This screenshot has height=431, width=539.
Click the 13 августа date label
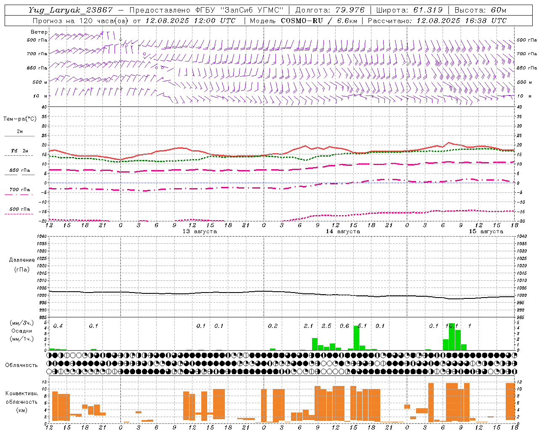tap(200, 231)
